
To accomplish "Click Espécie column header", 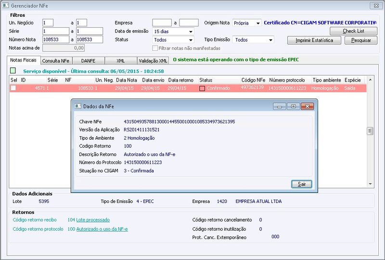I will [353, 80].
